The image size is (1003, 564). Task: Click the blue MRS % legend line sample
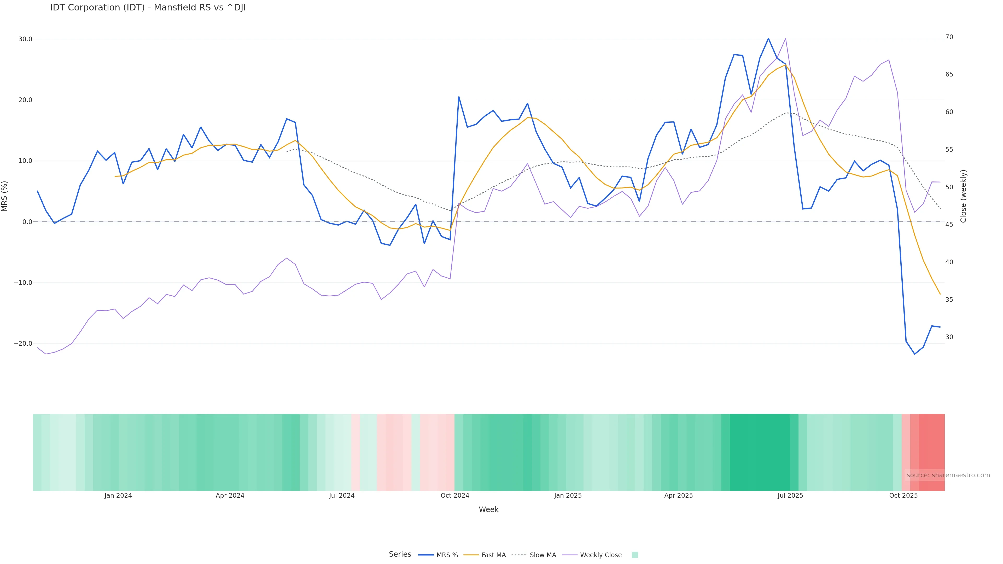(x=425, y=555)
